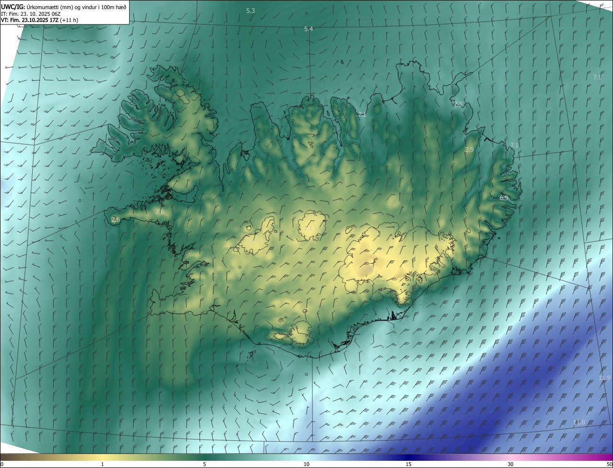The height and width of the screenshot is (468, 613).
Task: Click the 5.3 value label on the map
Action: point(250,11)
